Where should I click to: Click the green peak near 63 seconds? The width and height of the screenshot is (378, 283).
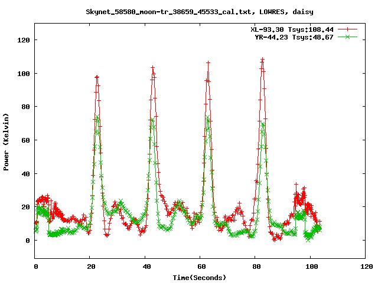(208, 117)
